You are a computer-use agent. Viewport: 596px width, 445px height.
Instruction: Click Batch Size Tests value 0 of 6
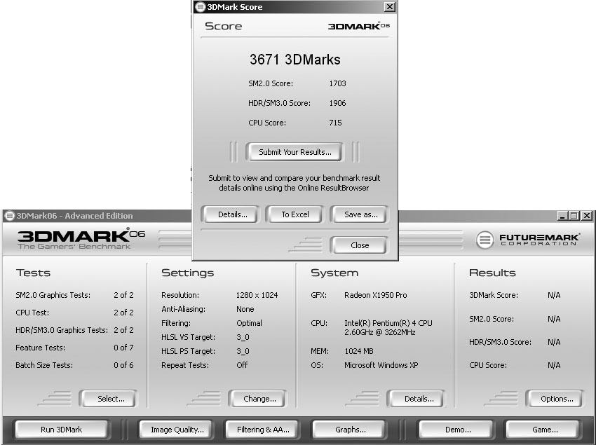pos(123,365)
